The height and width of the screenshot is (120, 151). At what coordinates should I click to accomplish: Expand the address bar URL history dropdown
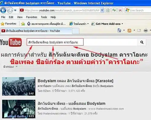click(x=102, y=10)
